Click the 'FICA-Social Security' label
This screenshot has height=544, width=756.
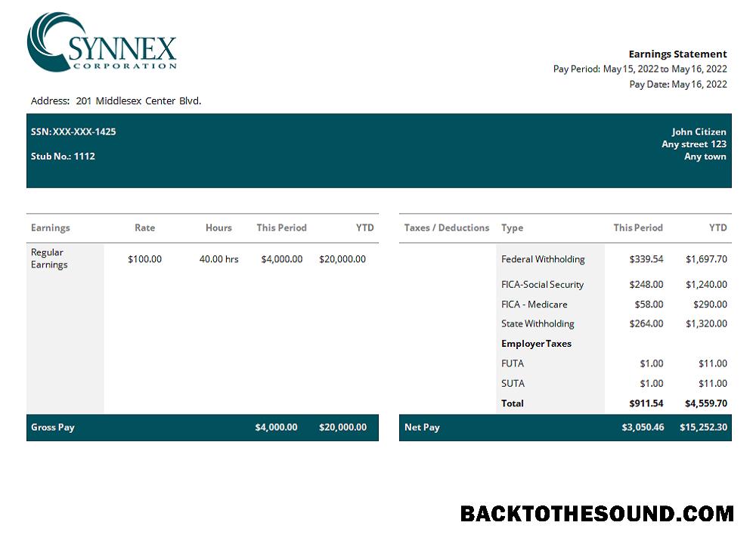(542, 285)
